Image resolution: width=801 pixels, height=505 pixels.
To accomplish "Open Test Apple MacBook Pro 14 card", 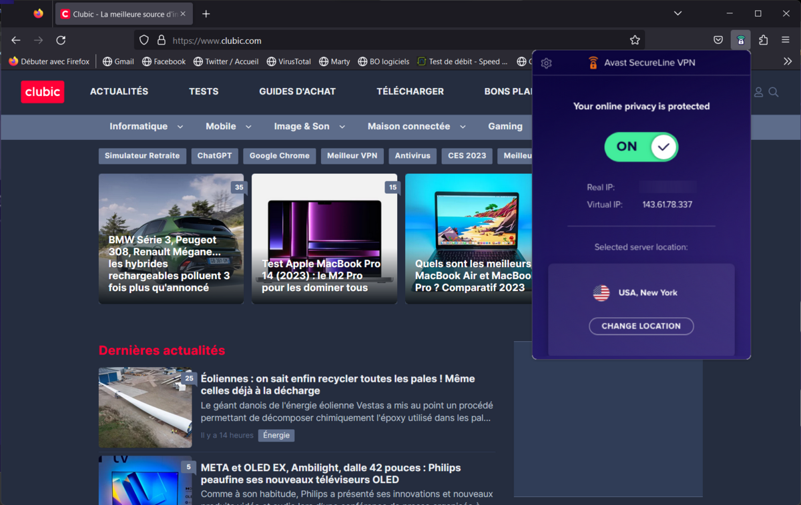I will point(324,239).
